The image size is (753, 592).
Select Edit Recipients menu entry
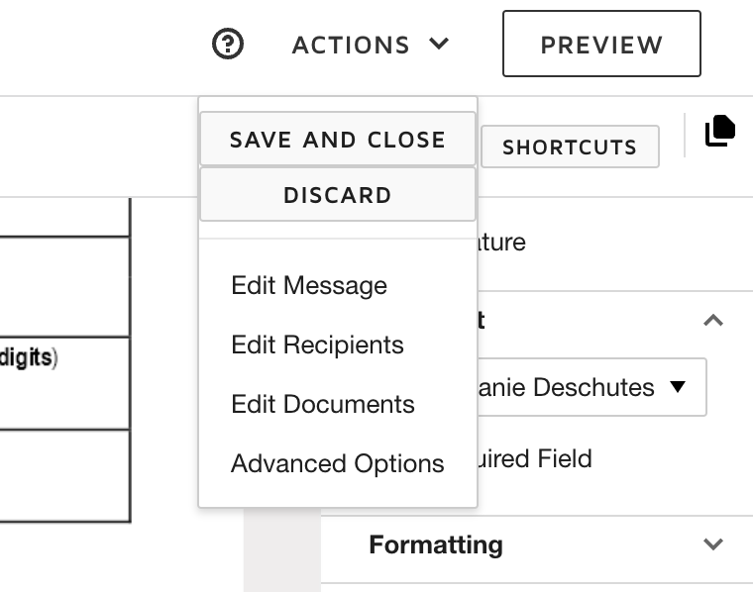(x=317, y=345)
